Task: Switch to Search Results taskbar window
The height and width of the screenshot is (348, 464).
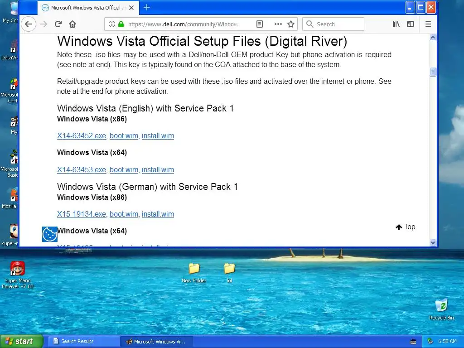Action: coord(84,342)
